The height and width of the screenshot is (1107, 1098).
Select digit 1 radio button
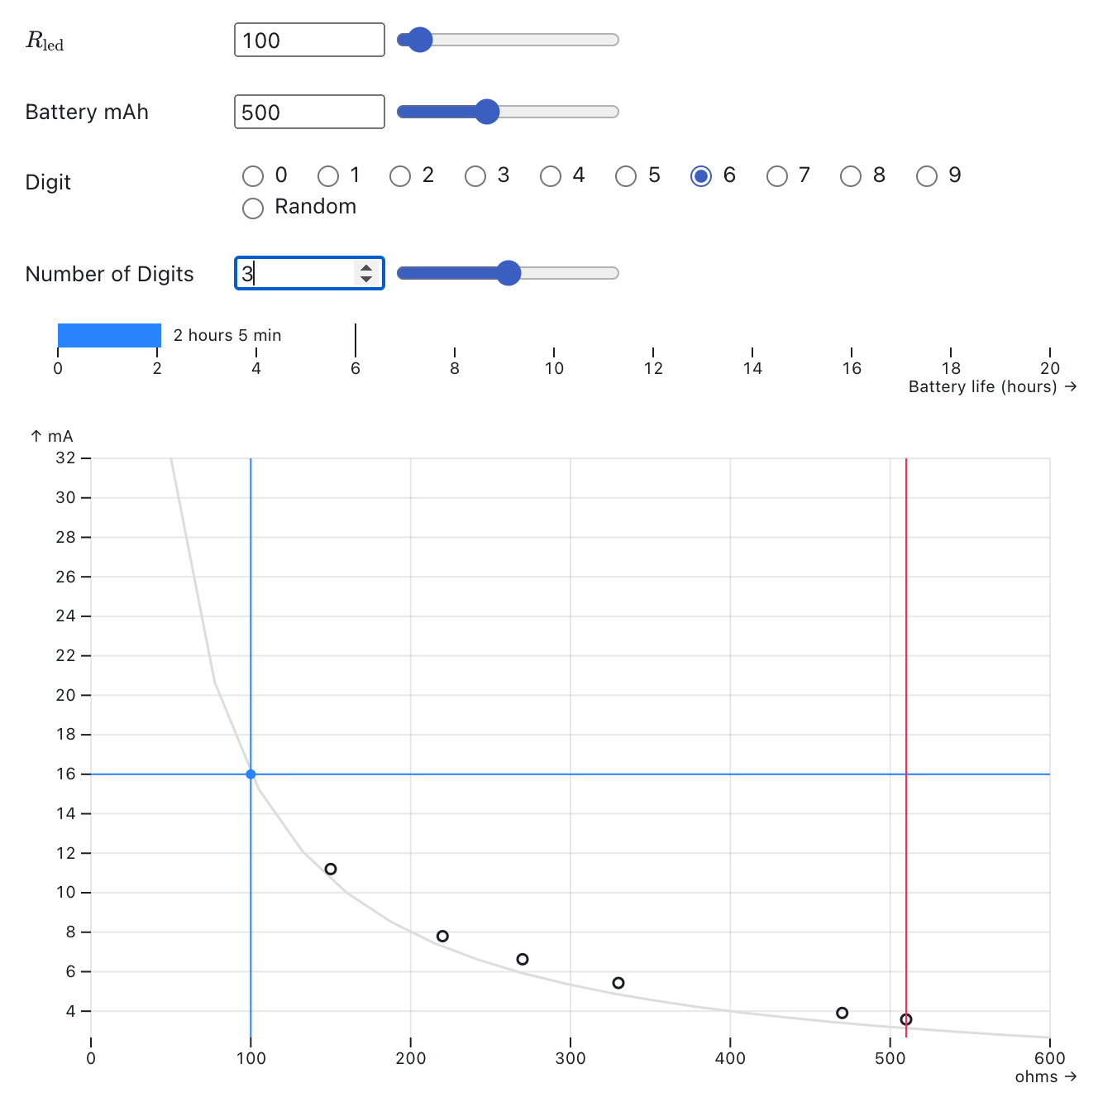click(328, 176)
